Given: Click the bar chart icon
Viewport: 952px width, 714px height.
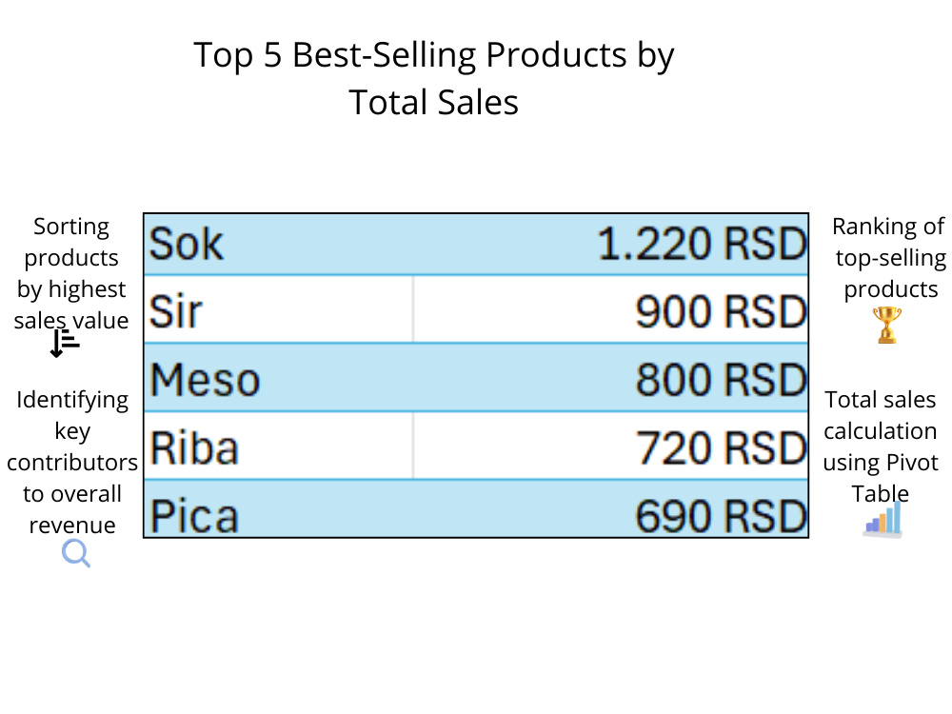Looking at the screenshot, I should point(883,519).
